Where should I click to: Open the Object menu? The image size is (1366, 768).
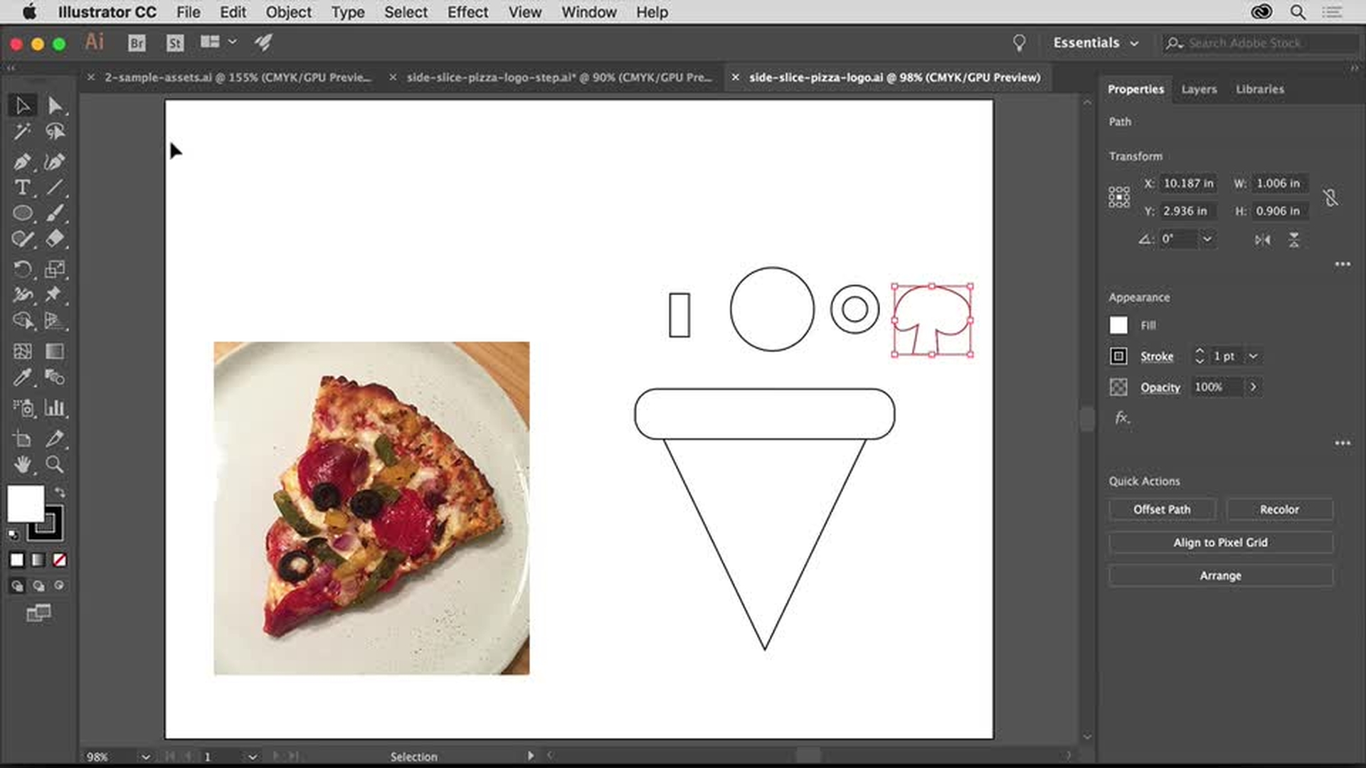point(288,12)
